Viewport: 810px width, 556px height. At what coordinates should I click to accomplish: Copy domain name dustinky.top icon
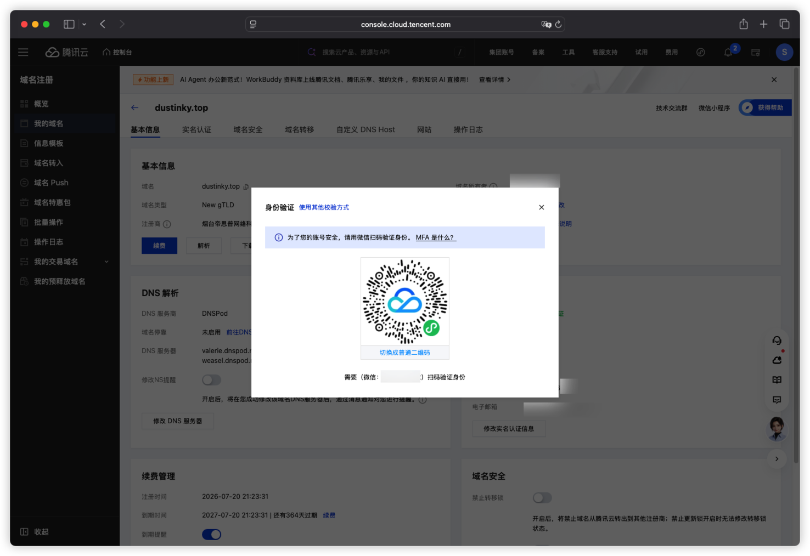tap(246, 187)
